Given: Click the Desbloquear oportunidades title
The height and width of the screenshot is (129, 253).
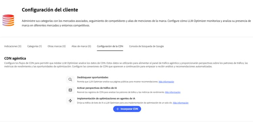Looking at the screenshot, I should tap(93, 77).
